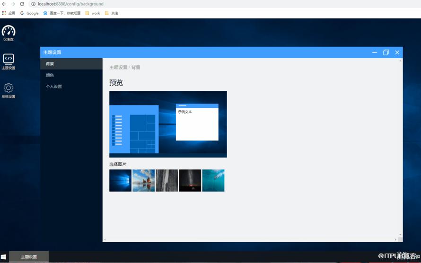The height and width of the screenshot is (263, 421).
Task: Choose the Windows logo wallpaper thumbnail
Action: point(120,180)
